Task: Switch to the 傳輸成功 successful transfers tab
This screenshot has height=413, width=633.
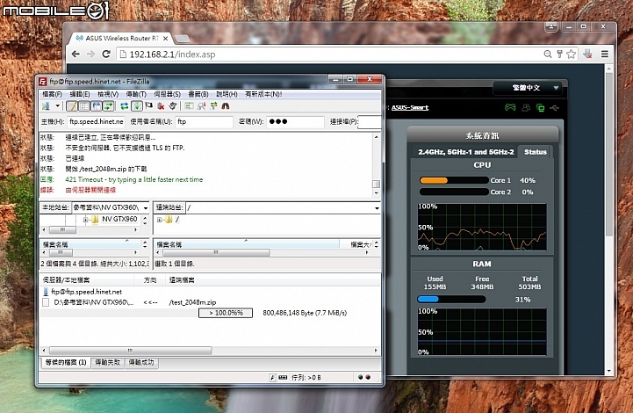Action: [141, 363]
